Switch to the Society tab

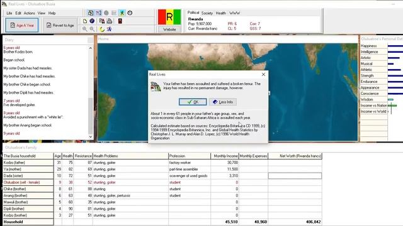207,13
